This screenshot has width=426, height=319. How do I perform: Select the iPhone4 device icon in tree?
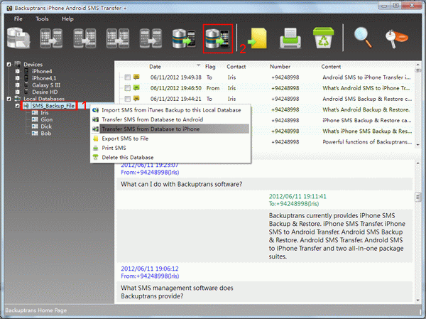point(27,71)
